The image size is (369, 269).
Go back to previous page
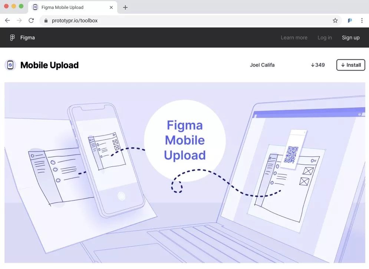point(7,20)
